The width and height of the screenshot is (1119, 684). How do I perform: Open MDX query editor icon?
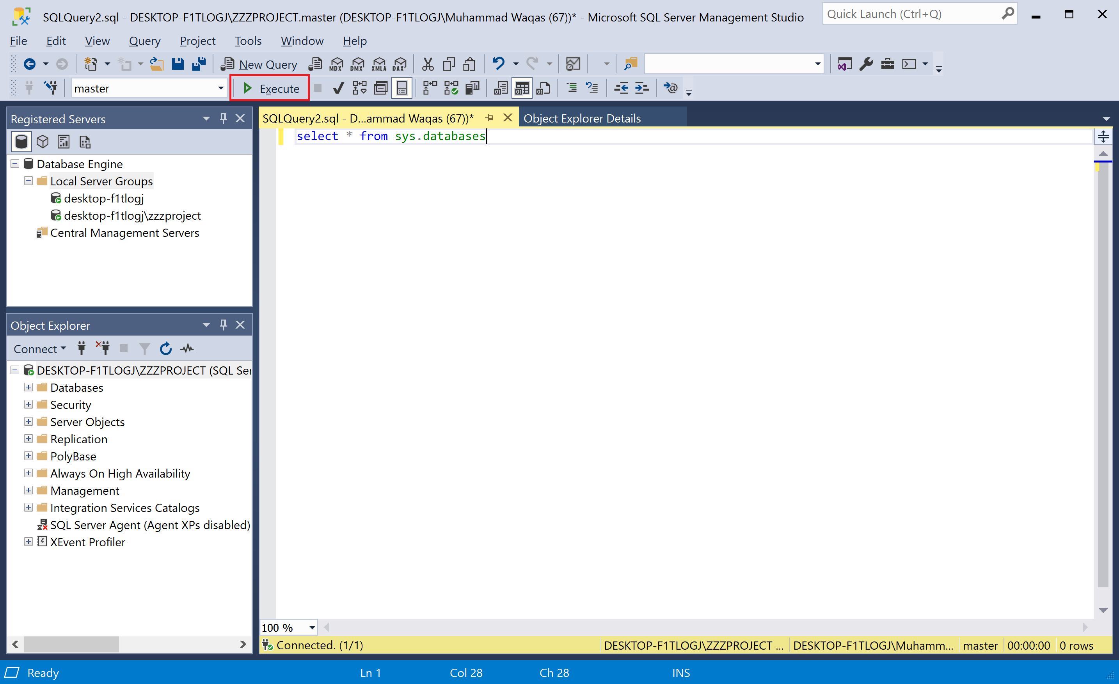tap(336, 64)
